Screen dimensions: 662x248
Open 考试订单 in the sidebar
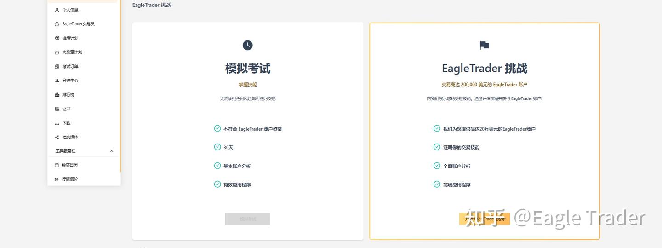[x=70, y=66]
